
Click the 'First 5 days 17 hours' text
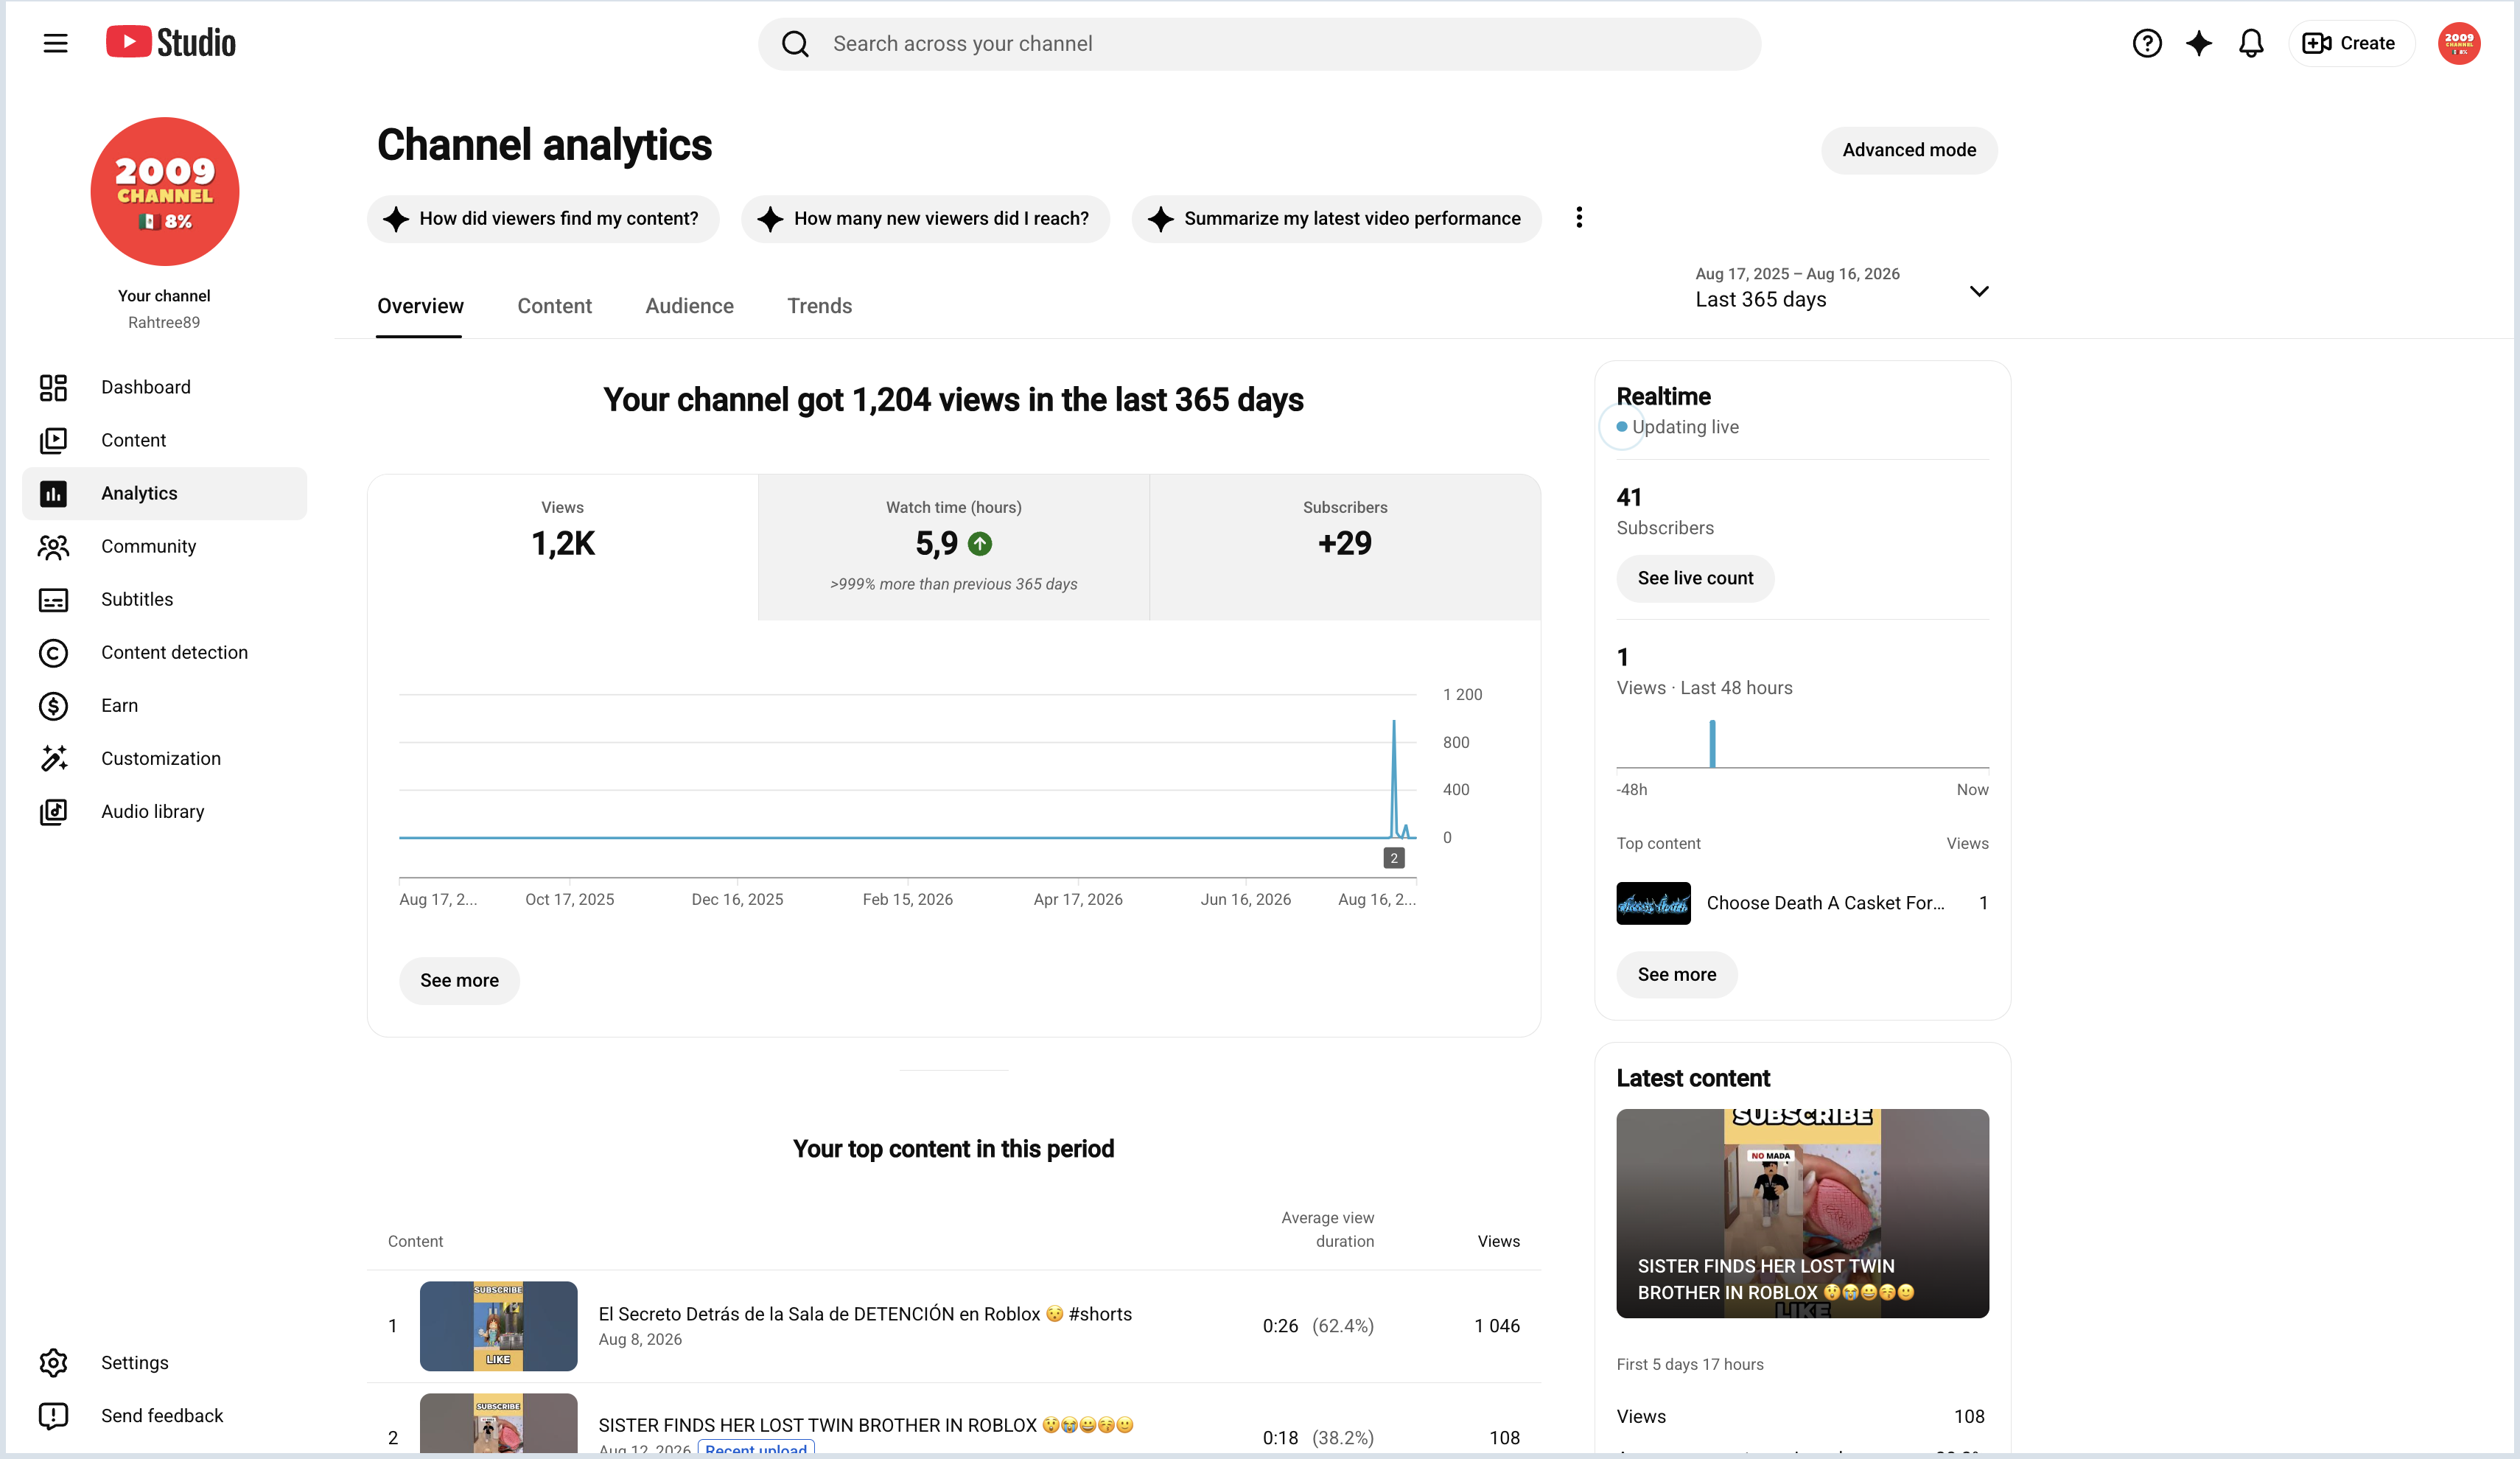(x=1690, y=1364)
